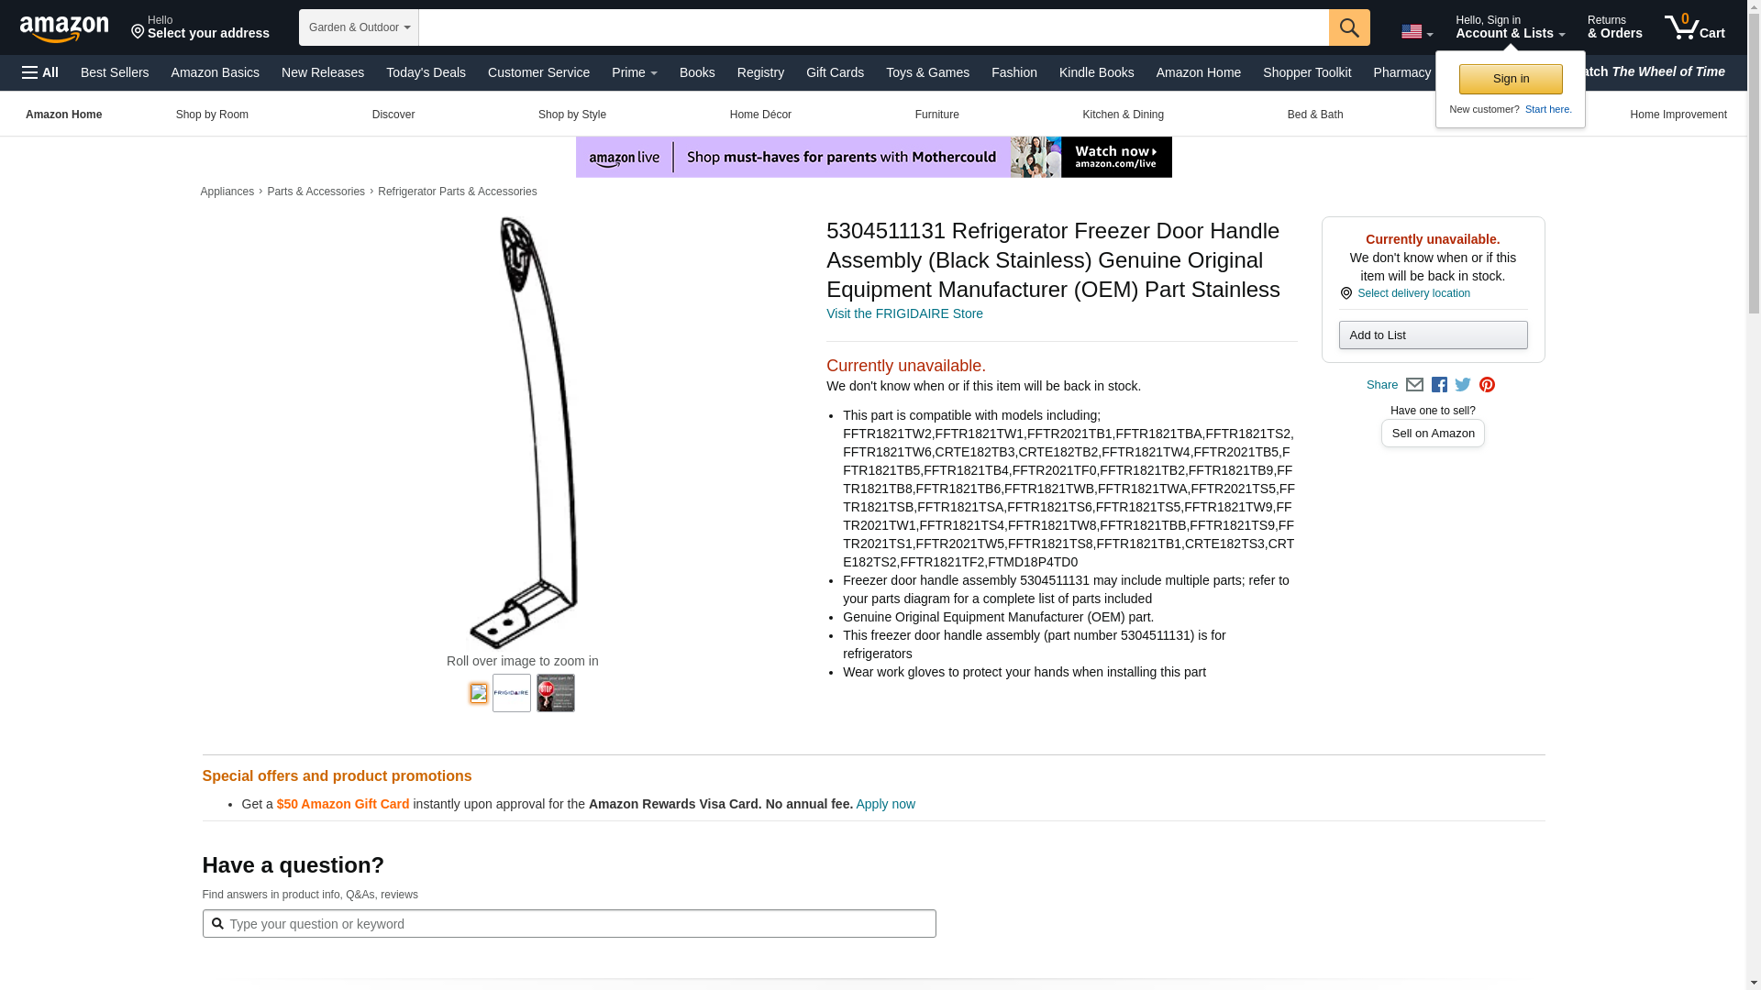1761x990 pixels.
Task: Click Add to List button
Action: click(x=1433, y=335)
